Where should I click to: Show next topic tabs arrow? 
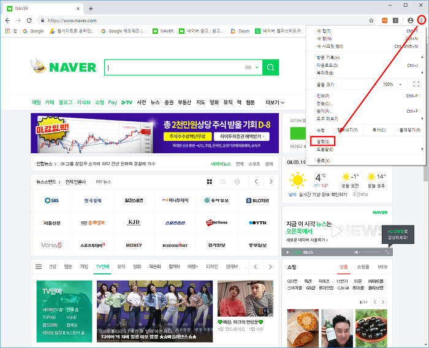point(270,267)
